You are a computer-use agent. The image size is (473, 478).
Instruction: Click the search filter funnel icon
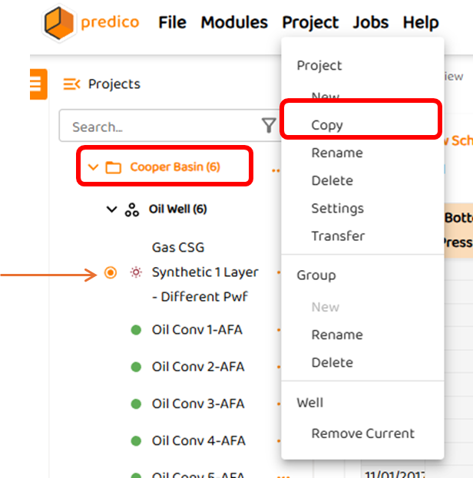tap(269, 126)
